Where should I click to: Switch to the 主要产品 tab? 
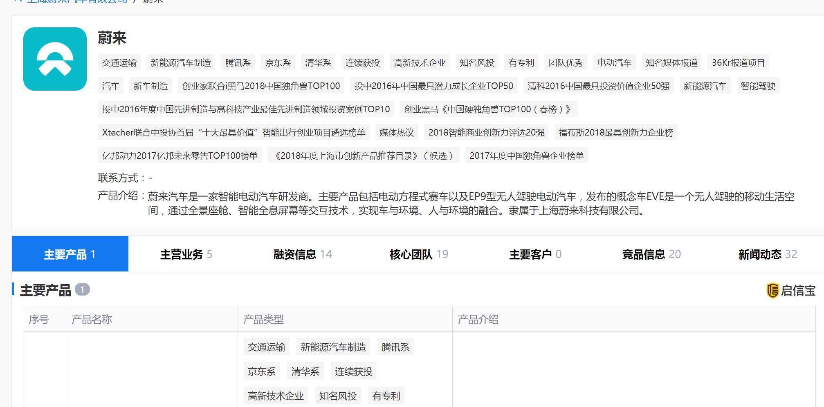coord(70,254)
